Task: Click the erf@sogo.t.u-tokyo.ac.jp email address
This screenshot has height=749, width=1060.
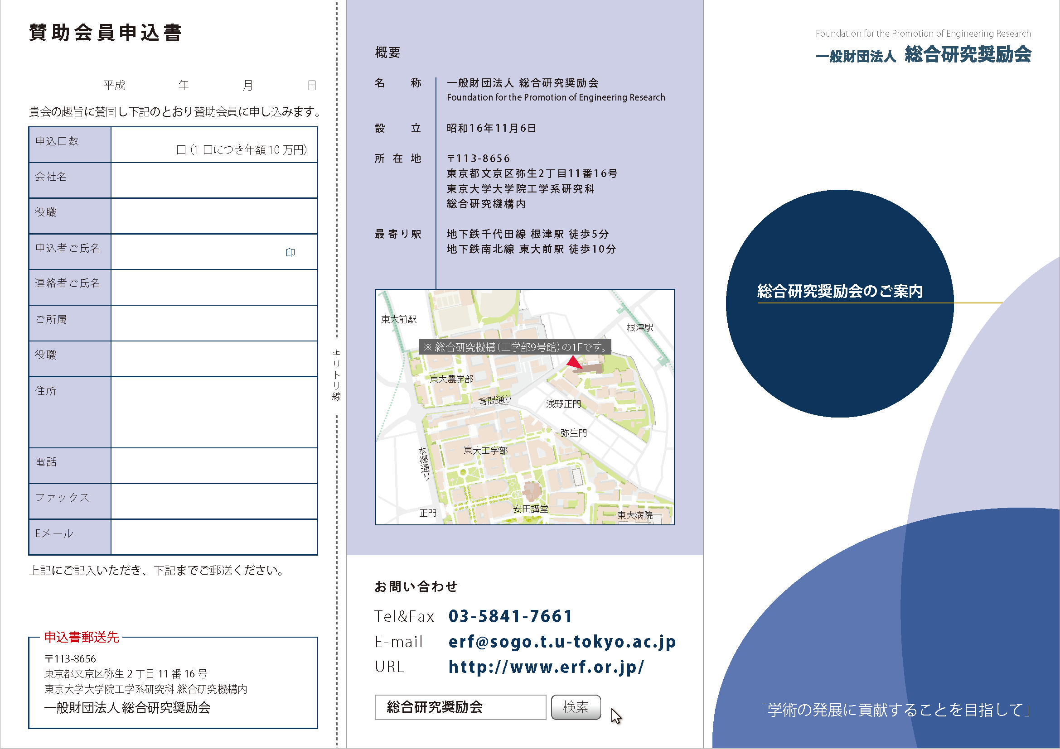Action: coord(562,642)
